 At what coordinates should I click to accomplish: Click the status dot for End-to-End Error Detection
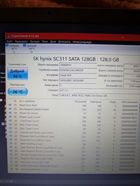(x=11, y=165)
